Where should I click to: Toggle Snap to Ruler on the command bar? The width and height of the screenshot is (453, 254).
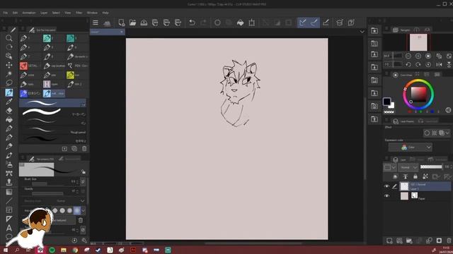point(302,23)
